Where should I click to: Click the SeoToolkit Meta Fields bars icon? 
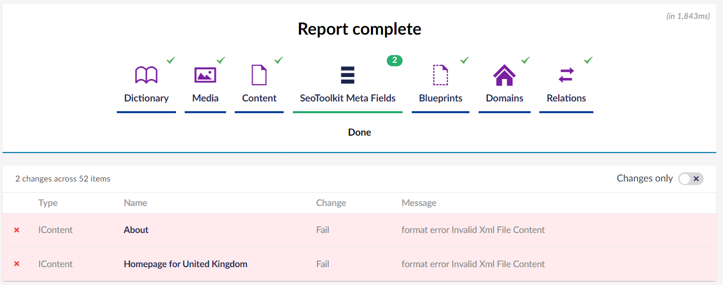tap(347, 75)
